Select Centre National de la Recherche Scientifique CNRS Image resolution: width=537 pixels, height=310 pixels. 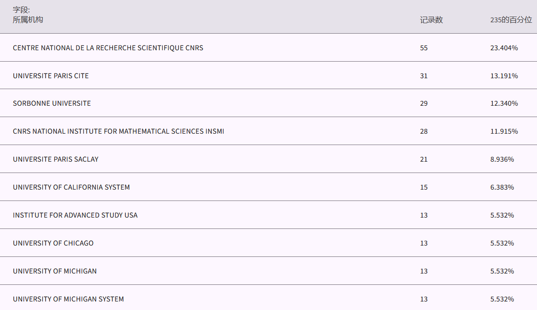tap(108, 48)
